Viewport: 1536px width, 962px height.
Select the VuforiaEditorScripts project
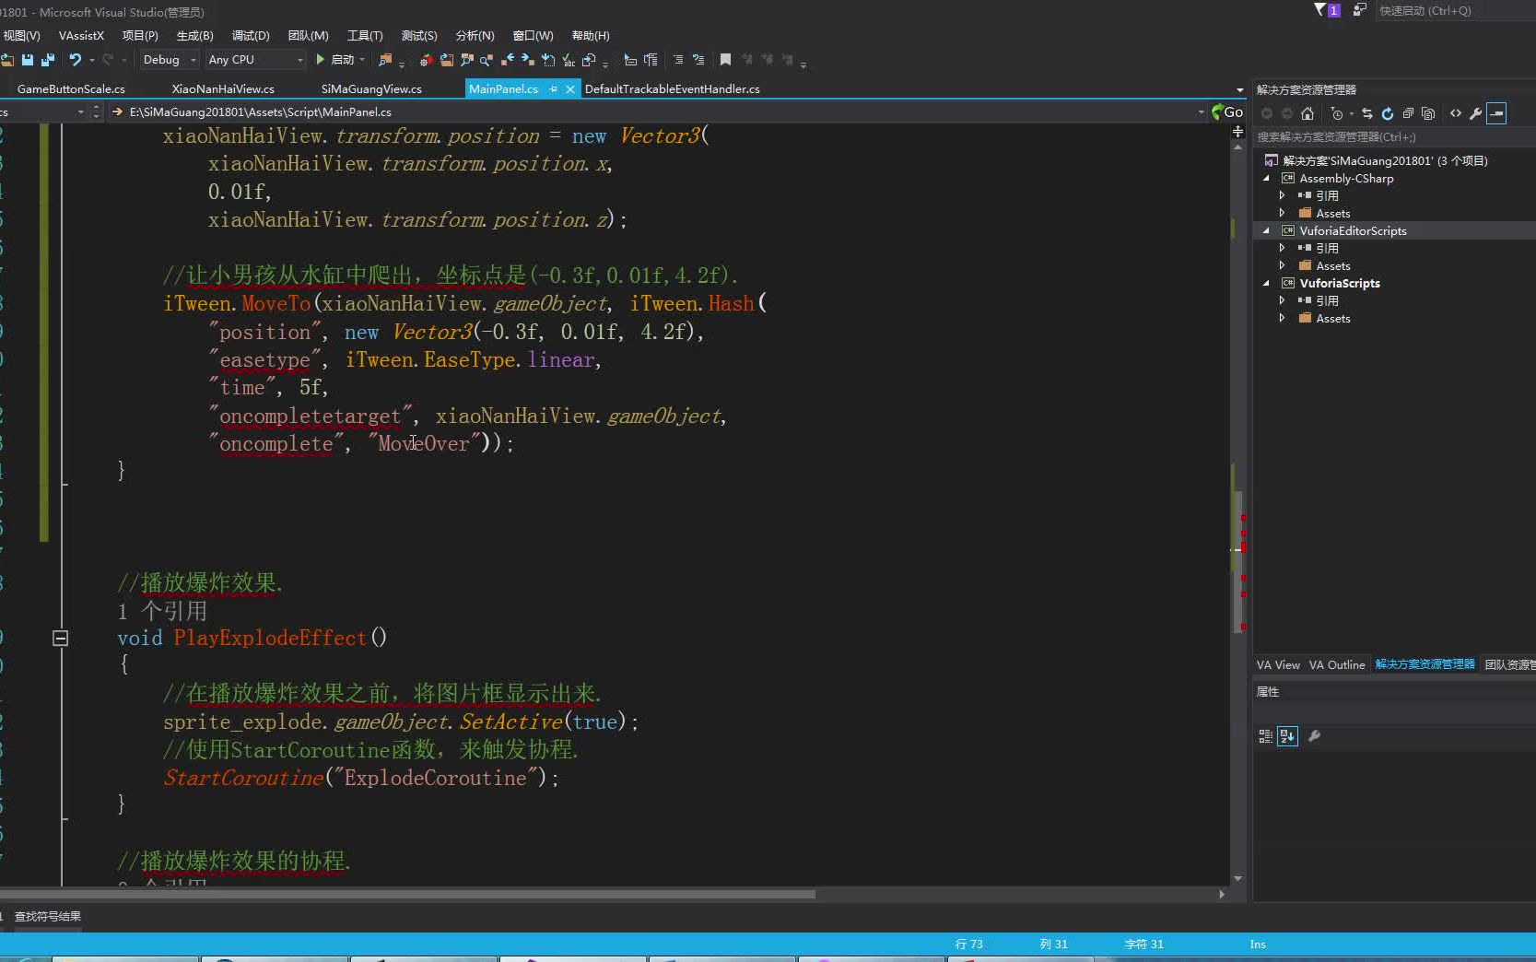tap(1353, 231)
